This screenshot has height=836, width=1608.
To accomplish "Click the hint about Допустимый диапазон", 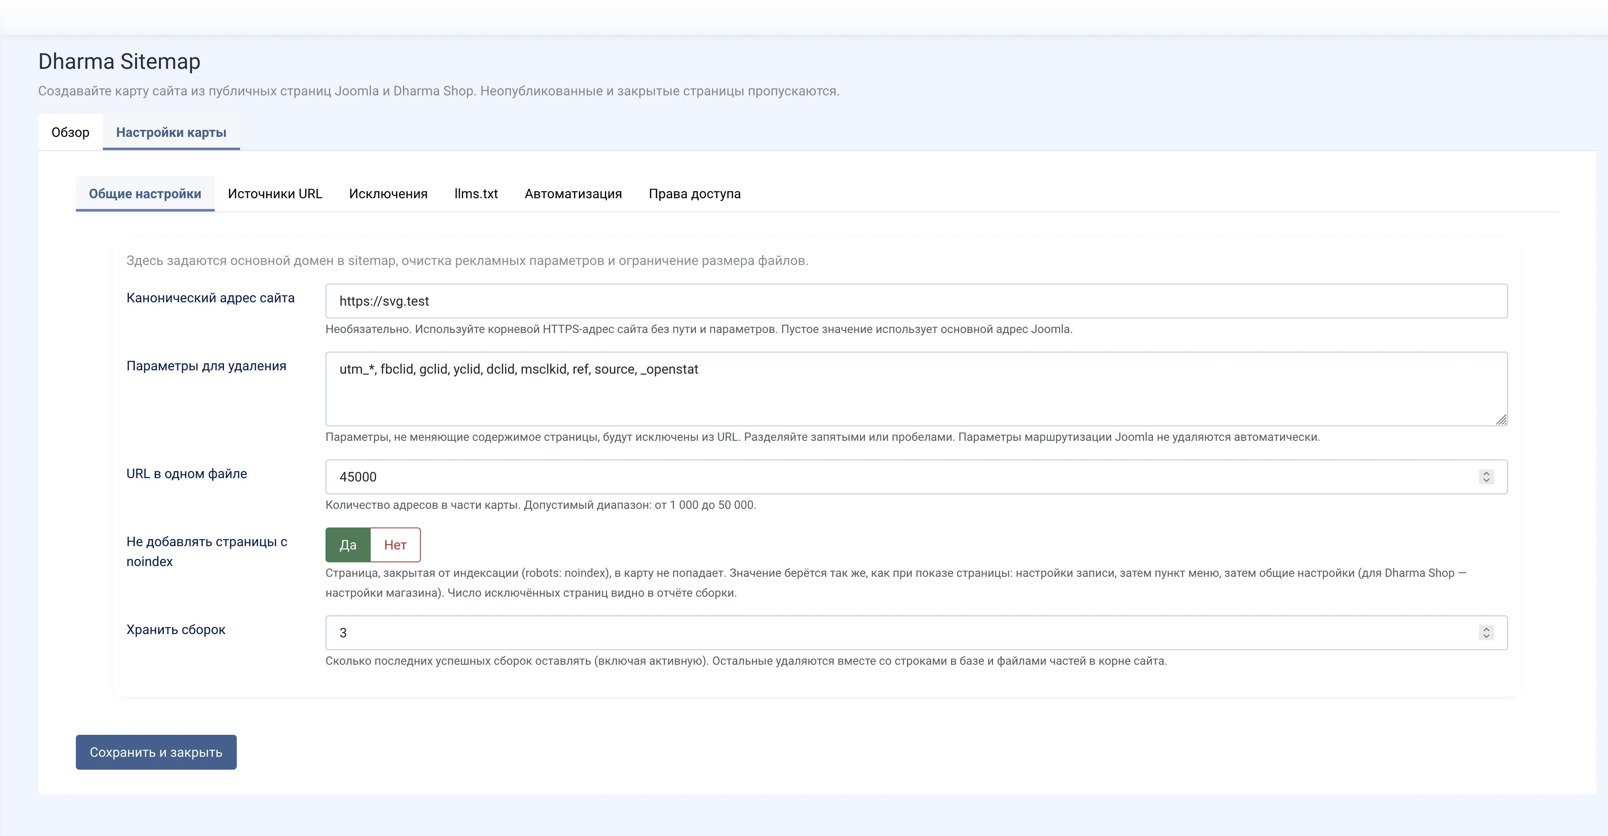I will (x=541, y=505).
